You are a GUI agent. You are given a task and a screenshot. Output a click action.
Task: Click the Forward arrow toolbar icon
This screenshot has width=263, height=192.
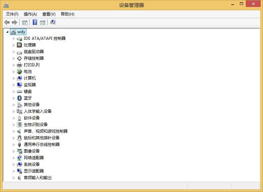pos(15,22)
